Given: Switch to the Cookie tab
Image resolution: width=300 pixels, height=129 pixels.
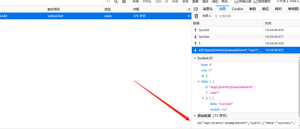Looking at the screenshot, I should (237, 9).
